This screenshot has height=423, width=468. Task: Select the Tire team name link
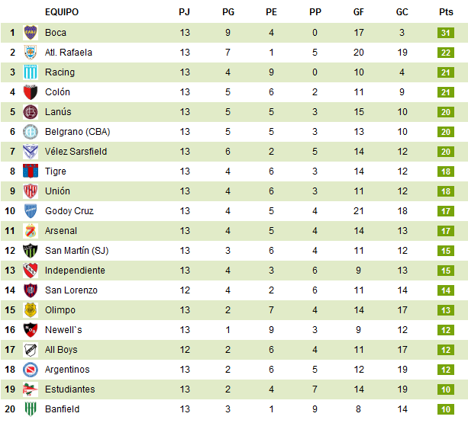point(55,171)
